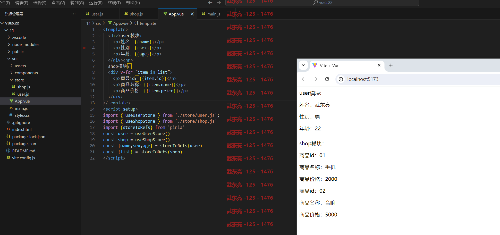Open style.css in the file tree
The width and height of the screenshot is (500, 235).
point(40,115)
